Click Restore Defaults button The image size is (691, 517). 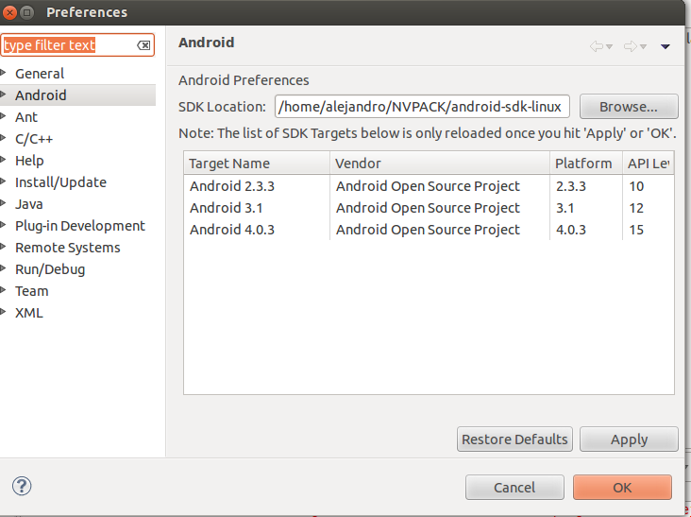(x=514, y=439)
